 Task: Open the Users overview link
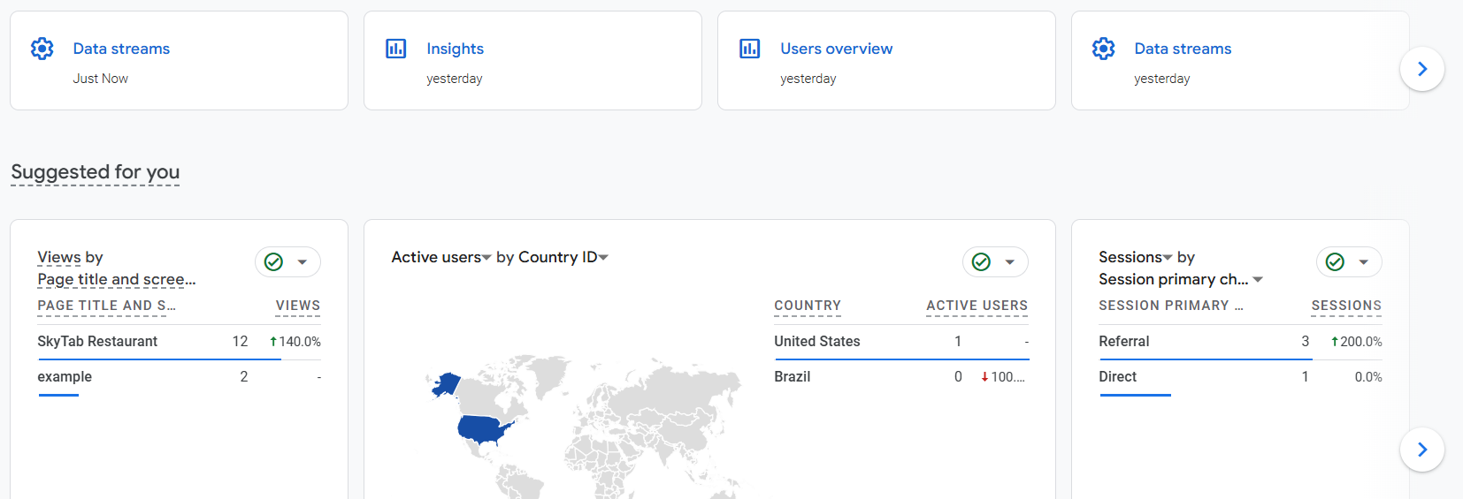click(836, 49)
